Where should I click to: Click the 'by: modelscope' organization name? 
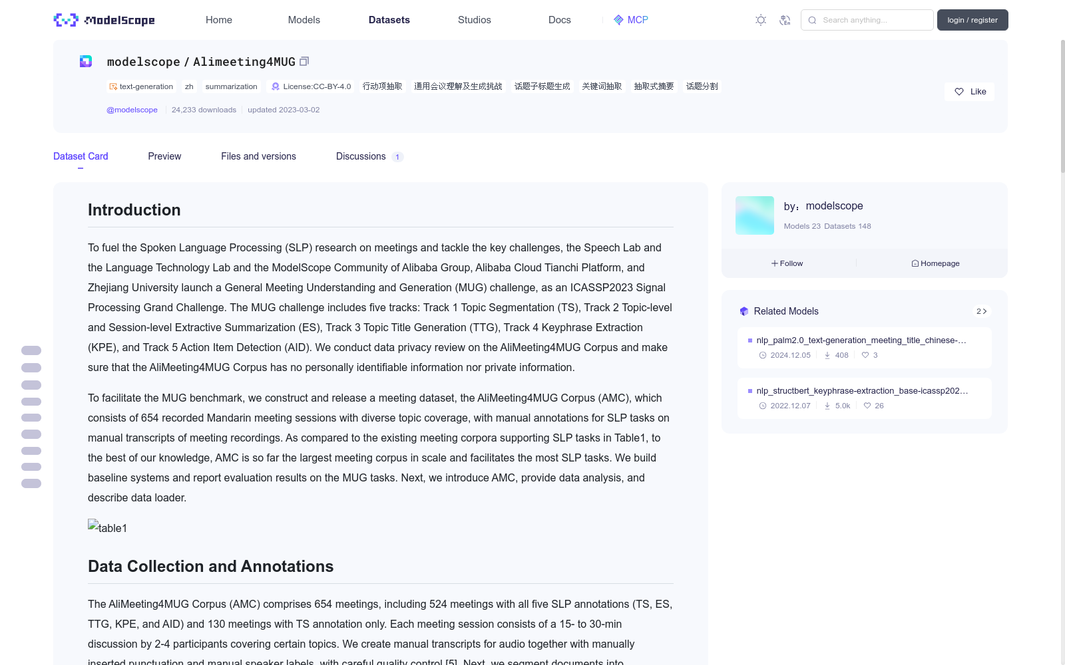pos(823,206)
